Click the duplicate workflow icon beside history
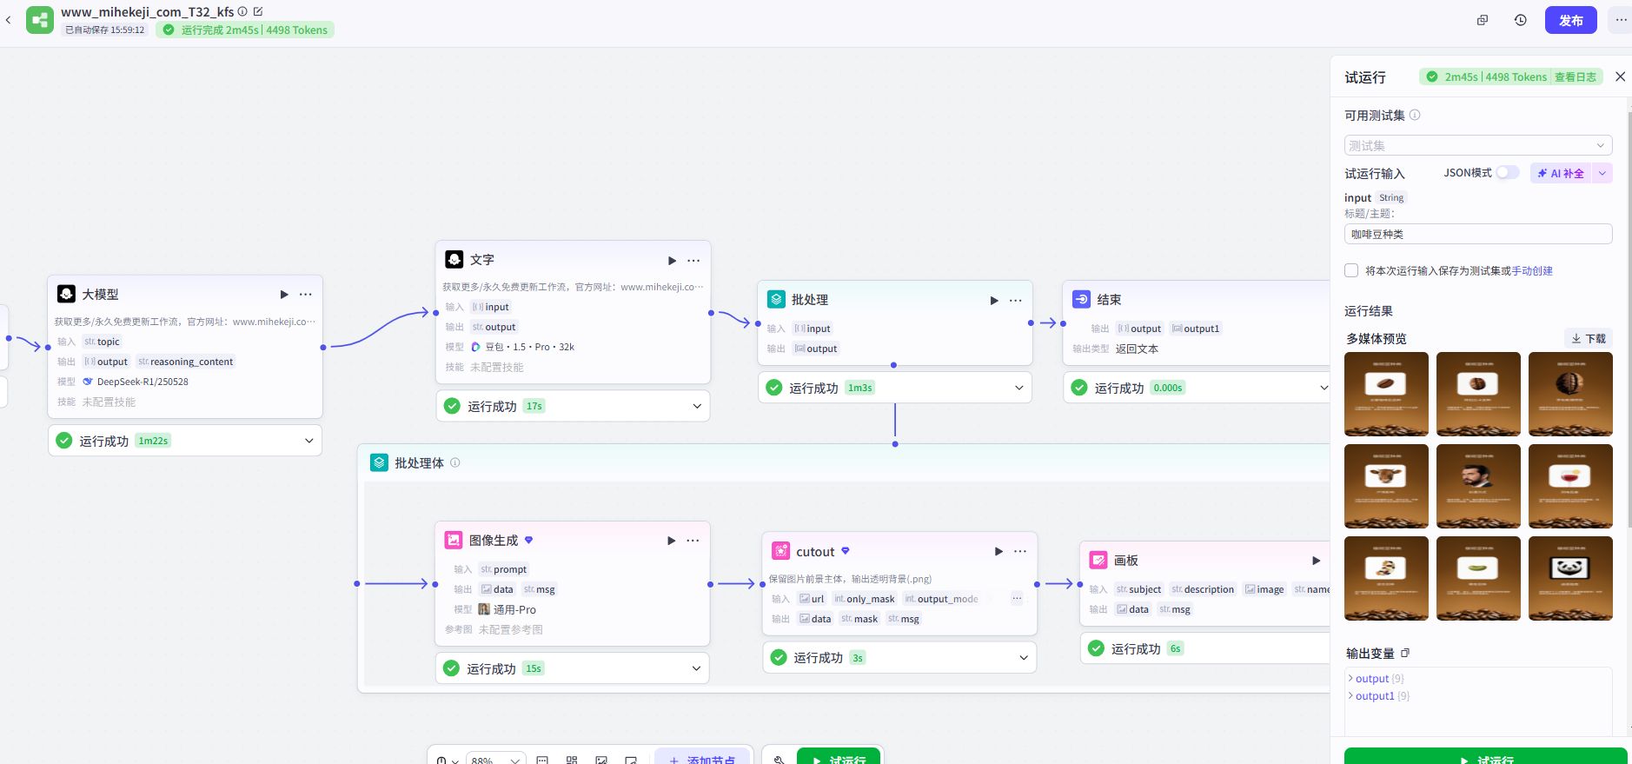The width and height of the screenshot is (1632, 764). (1483, 20)
